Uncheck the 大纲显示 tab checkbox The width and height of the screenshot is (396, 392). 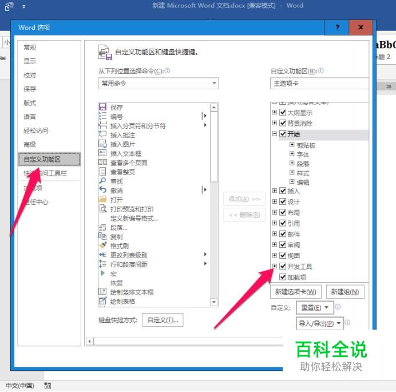pos(283,112)
